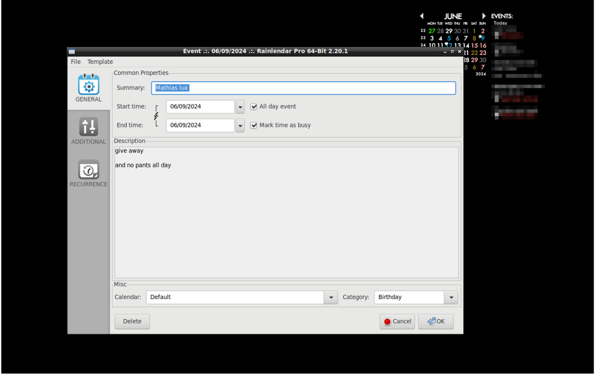Image resolution: width=595 pixels, height=374 pixels.
Task: Click inside the Description text area
Action: tap(286, 213)
